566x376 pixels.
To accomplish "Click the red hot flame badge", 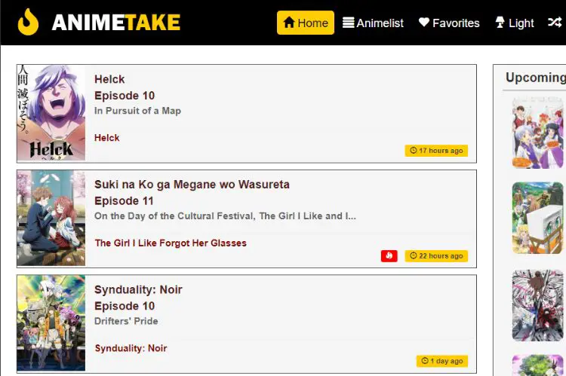I will pyautogui.click(x=389, y=256).
